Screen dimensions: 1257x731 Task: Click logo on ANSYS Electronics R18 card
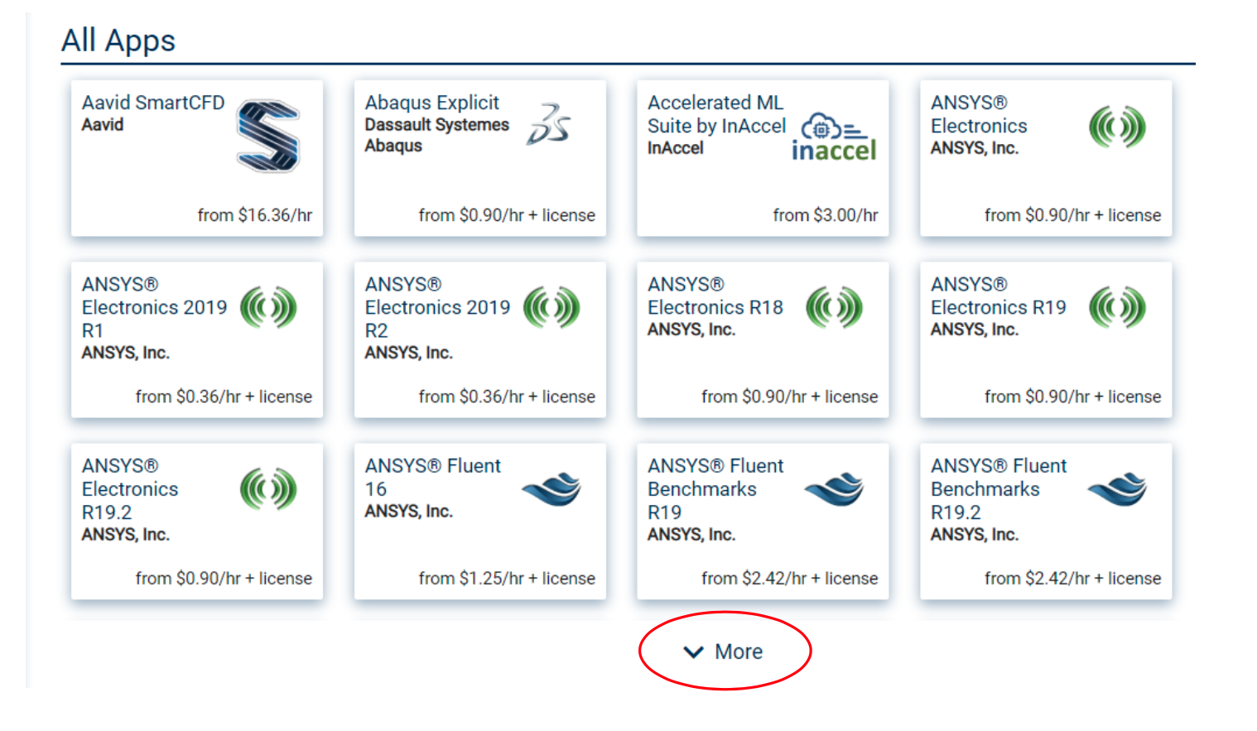click(x=834, y=308)
